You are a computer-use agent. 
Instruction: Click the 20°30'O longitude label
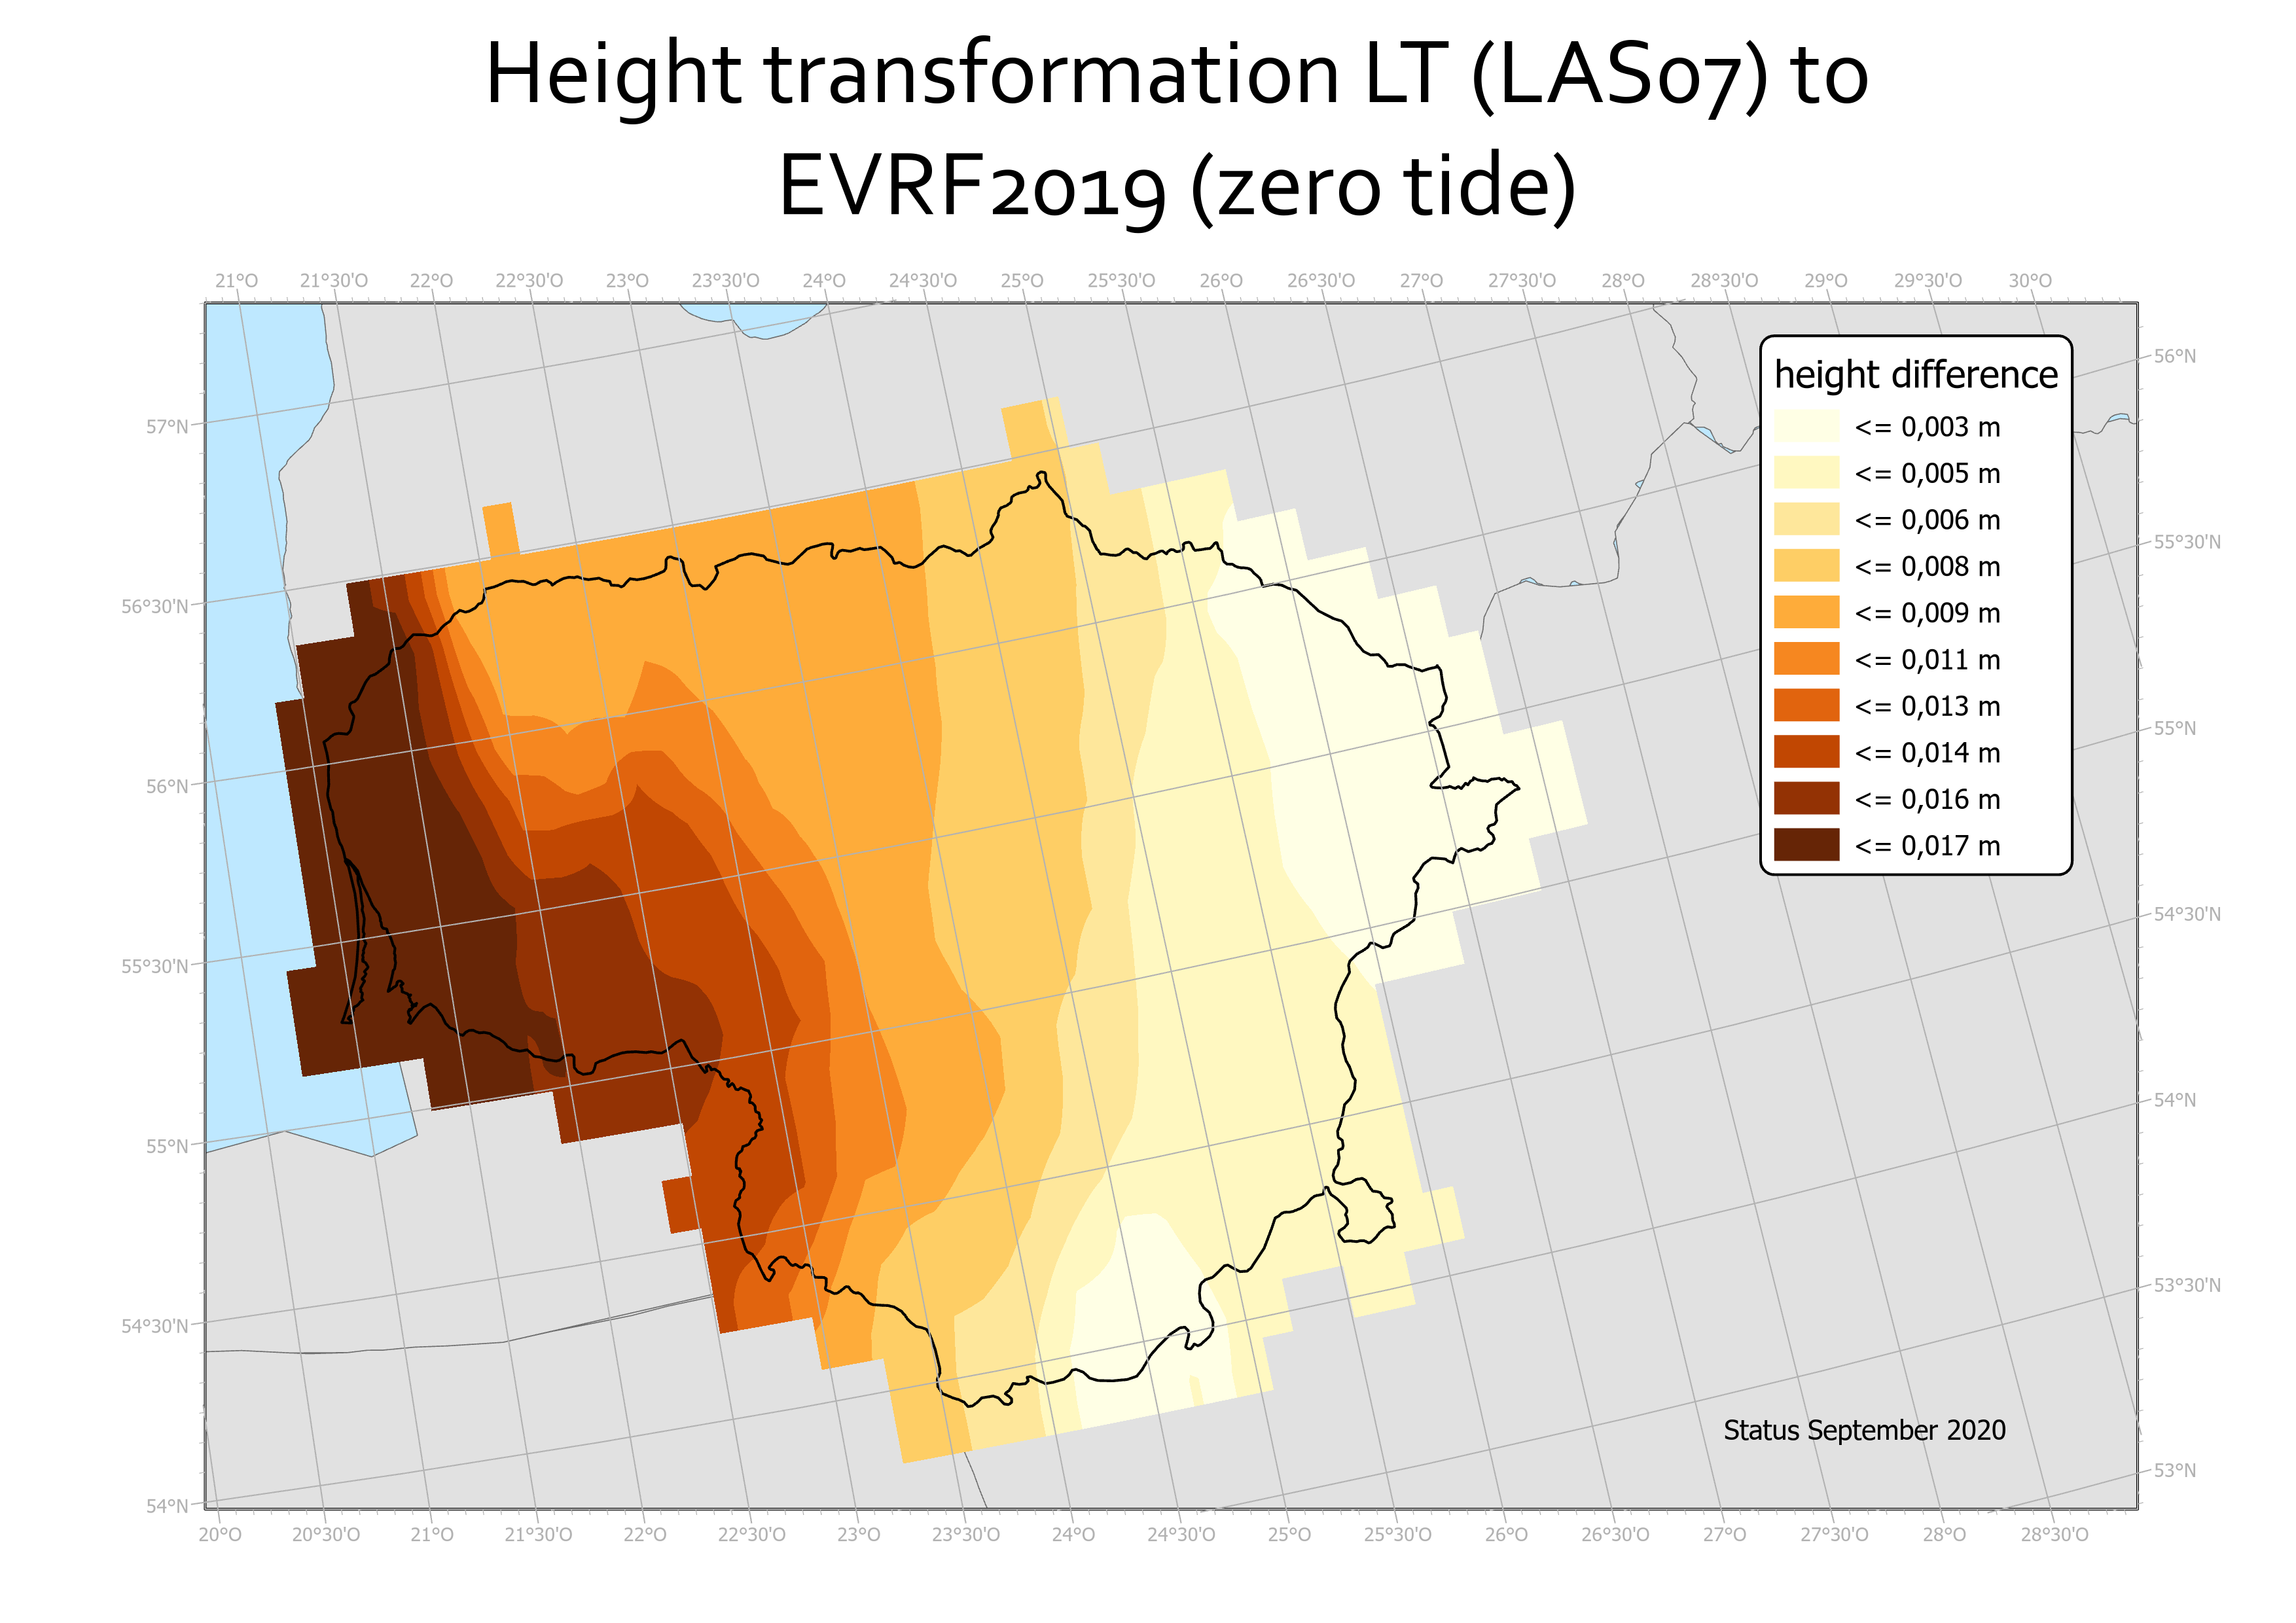pos(326,1534)
